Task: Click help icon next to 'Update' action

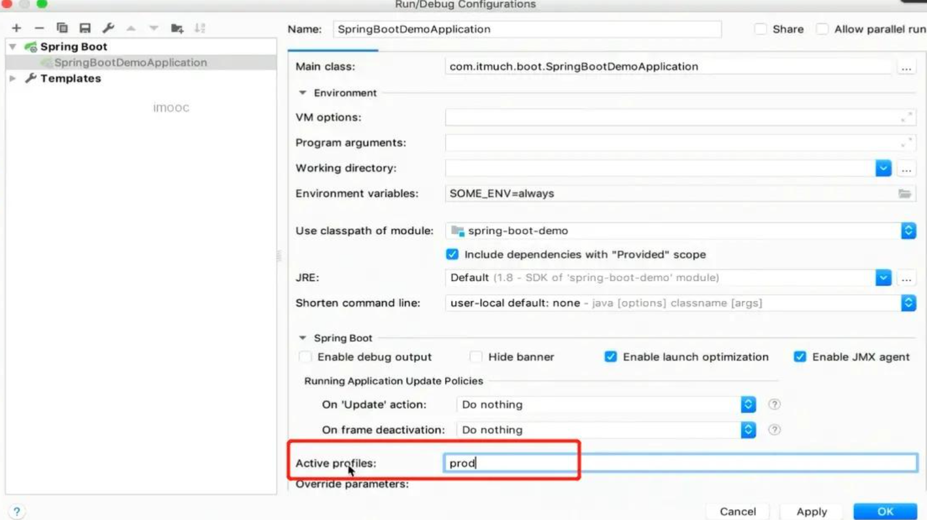Action: [x=773, y=404]
